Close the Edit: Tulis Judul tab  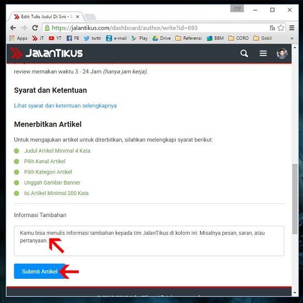tap(78, 17)
